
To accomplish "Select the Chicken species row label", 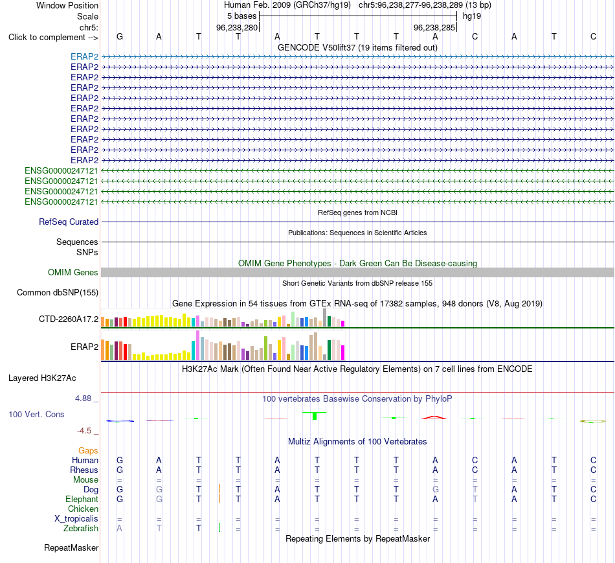I will pyautogui.click(x=83, y=509).
